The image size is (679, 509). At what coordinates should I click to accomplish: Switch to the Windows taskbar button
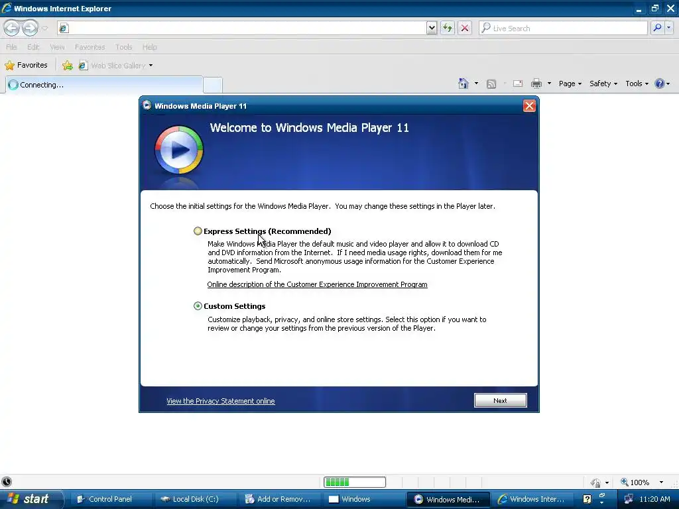[x=363, y=499]
